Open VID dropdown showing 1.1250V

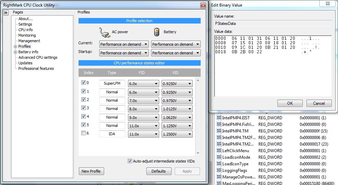point(177,126)
